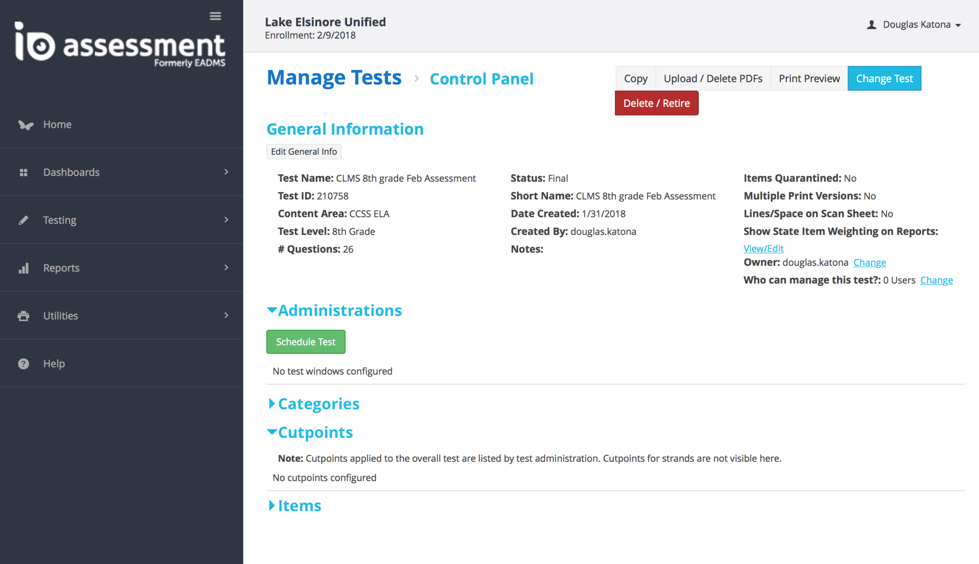Expand the Reports submenu chevron
Image resolution: width=979 pixels, height=564 pixels.
click(226, 267)
